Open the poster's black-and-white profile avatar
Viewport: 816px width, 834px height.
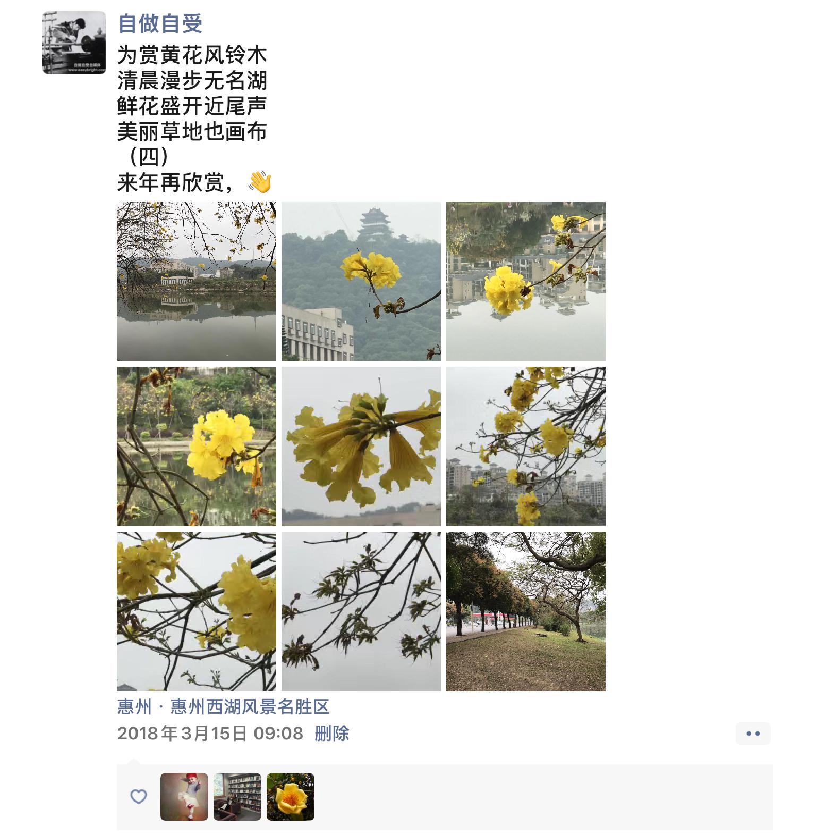[x=74, y=43]
